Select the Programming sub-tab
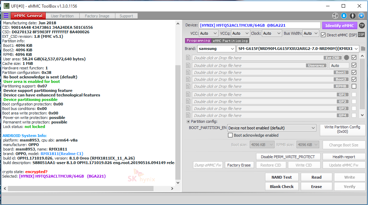The image size is (368, 205). pos(198,41)
